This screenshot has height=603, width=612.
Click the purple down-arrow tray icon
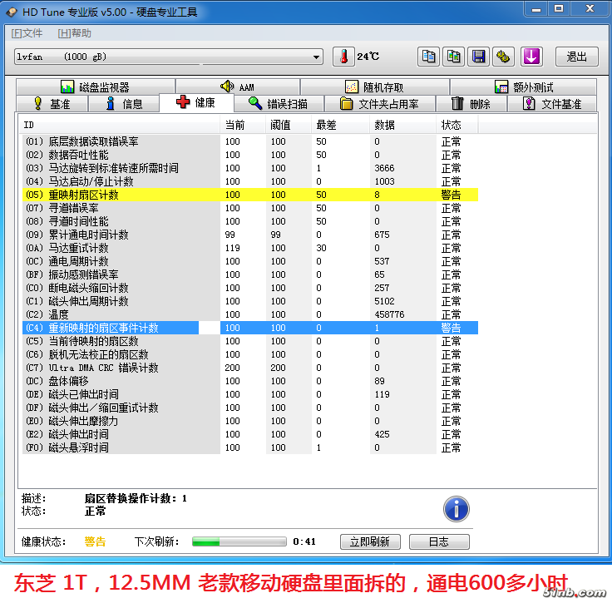coord(531,57)
